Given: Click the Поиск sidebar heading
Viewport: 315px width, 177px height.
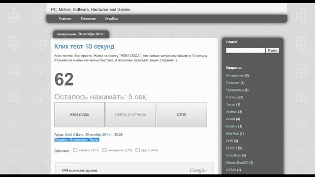Looking at the screenshot, I should coord(231,42).
